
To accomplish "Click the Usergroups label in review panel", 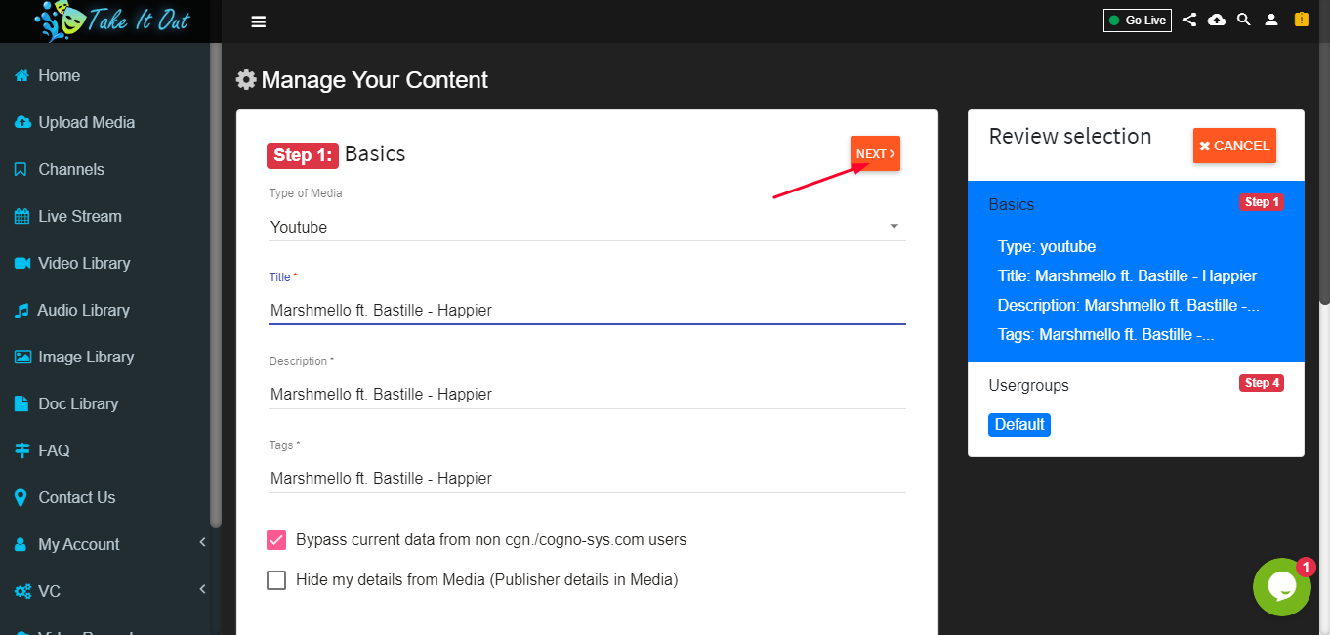I will [1028, 385].
